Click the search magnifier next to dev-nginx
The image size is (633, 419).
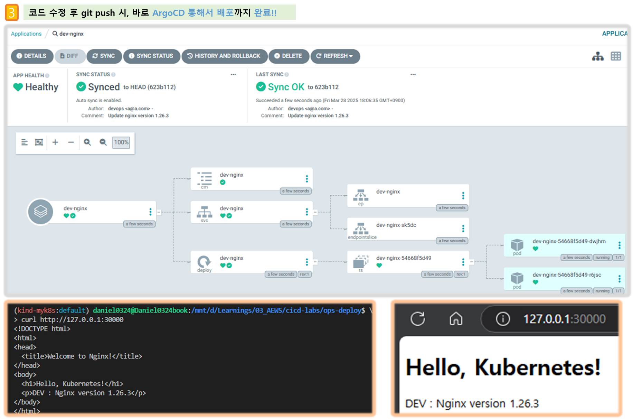[x=55, y=34]
